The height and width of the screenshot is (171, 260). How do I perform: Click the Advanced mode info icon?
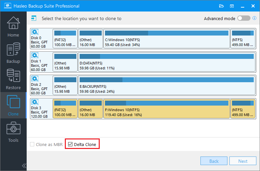[254, 18]
